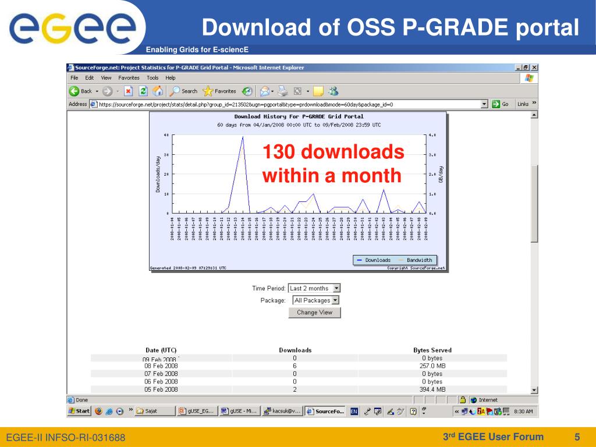596x447 pixels.
Task: Click the scrollbar up arrow
Action: 534,115
